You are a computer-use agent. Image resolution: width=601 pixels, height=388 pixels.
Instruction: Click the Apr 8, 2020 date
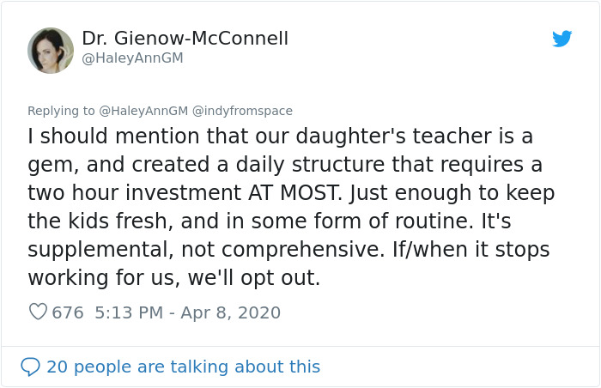(231, 312)
